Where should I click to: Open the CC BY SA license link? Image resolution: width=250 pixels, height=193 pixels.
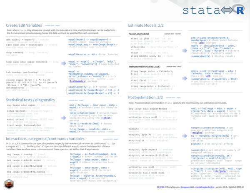160,187
